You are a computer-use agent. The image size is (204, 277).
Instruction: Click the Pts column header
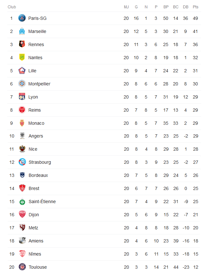[x=195, y=7]
